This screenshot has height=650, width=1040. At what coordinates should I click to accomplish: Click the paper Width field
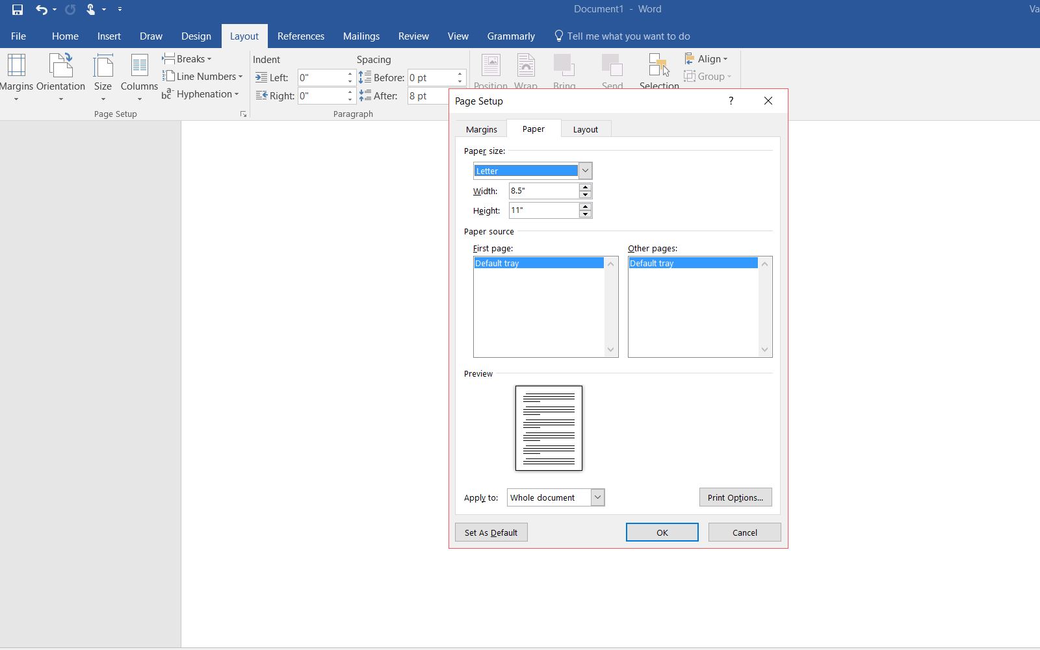544,191
